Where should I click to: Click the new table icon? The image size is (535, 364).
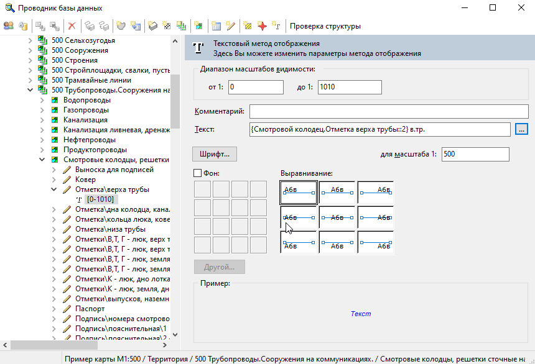click(216, 26)
